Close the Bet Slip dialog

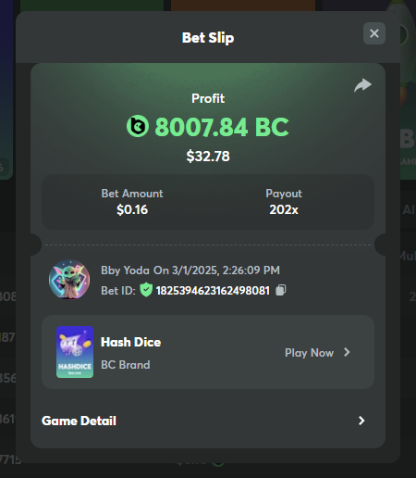coord(374,33)
